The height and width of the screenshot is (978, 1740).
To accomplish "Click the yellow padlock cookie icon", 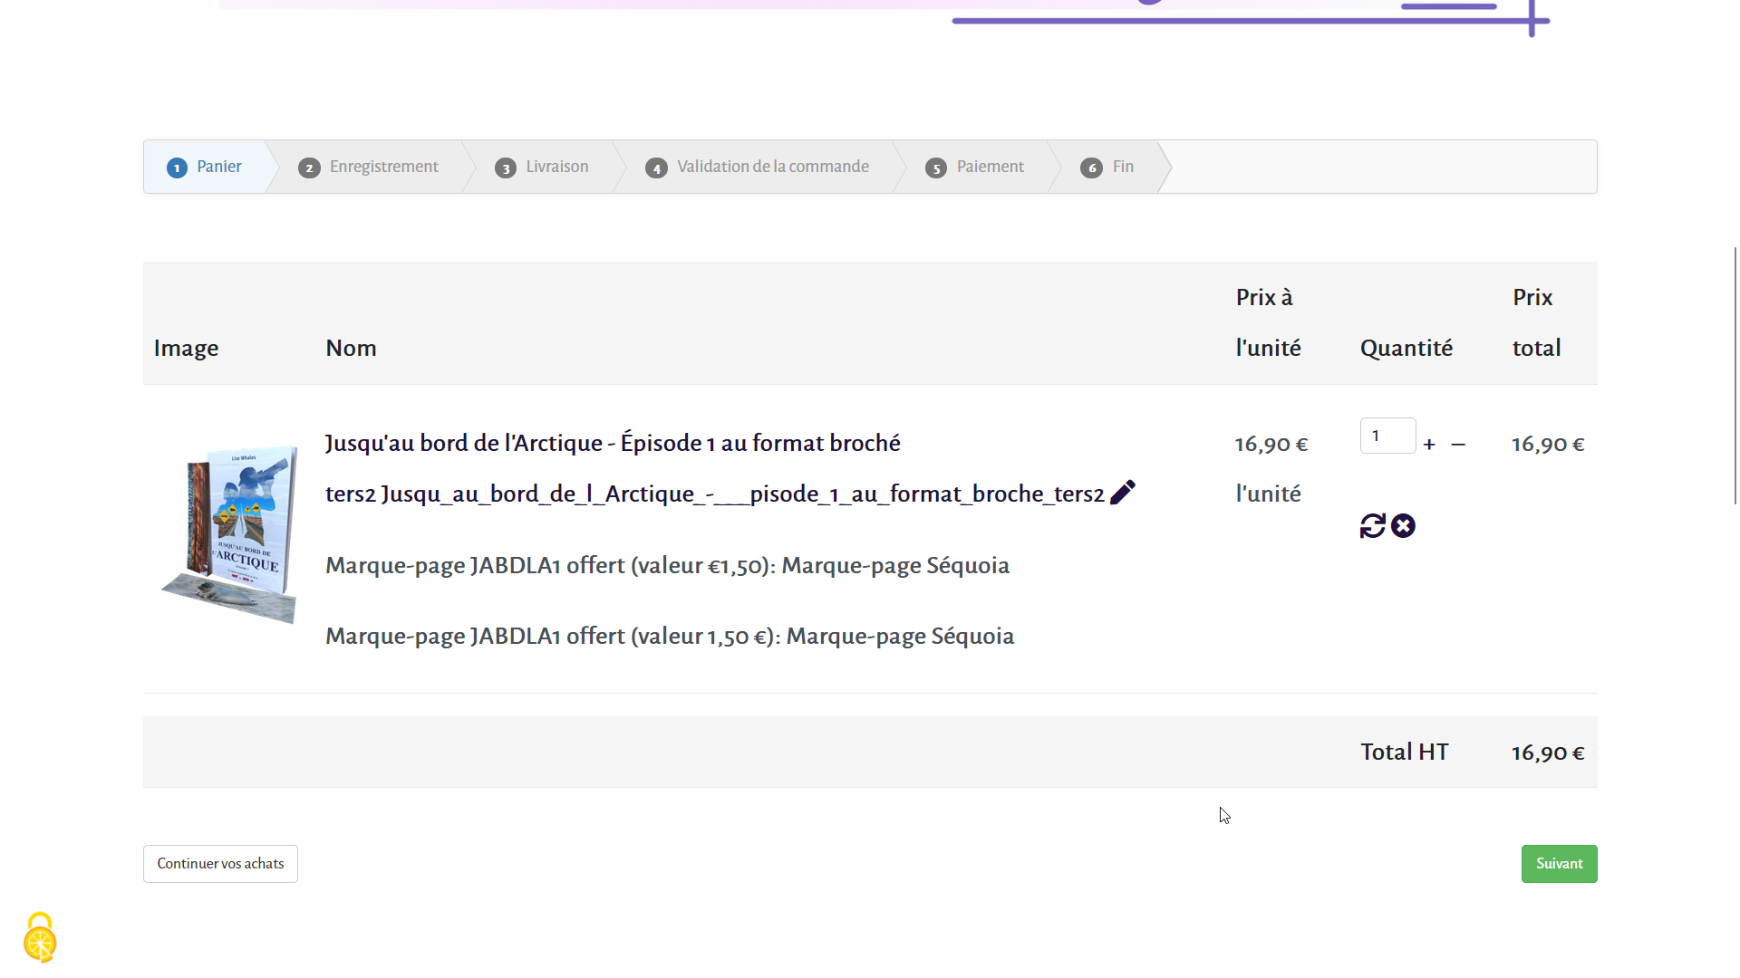I will [40, 938].
